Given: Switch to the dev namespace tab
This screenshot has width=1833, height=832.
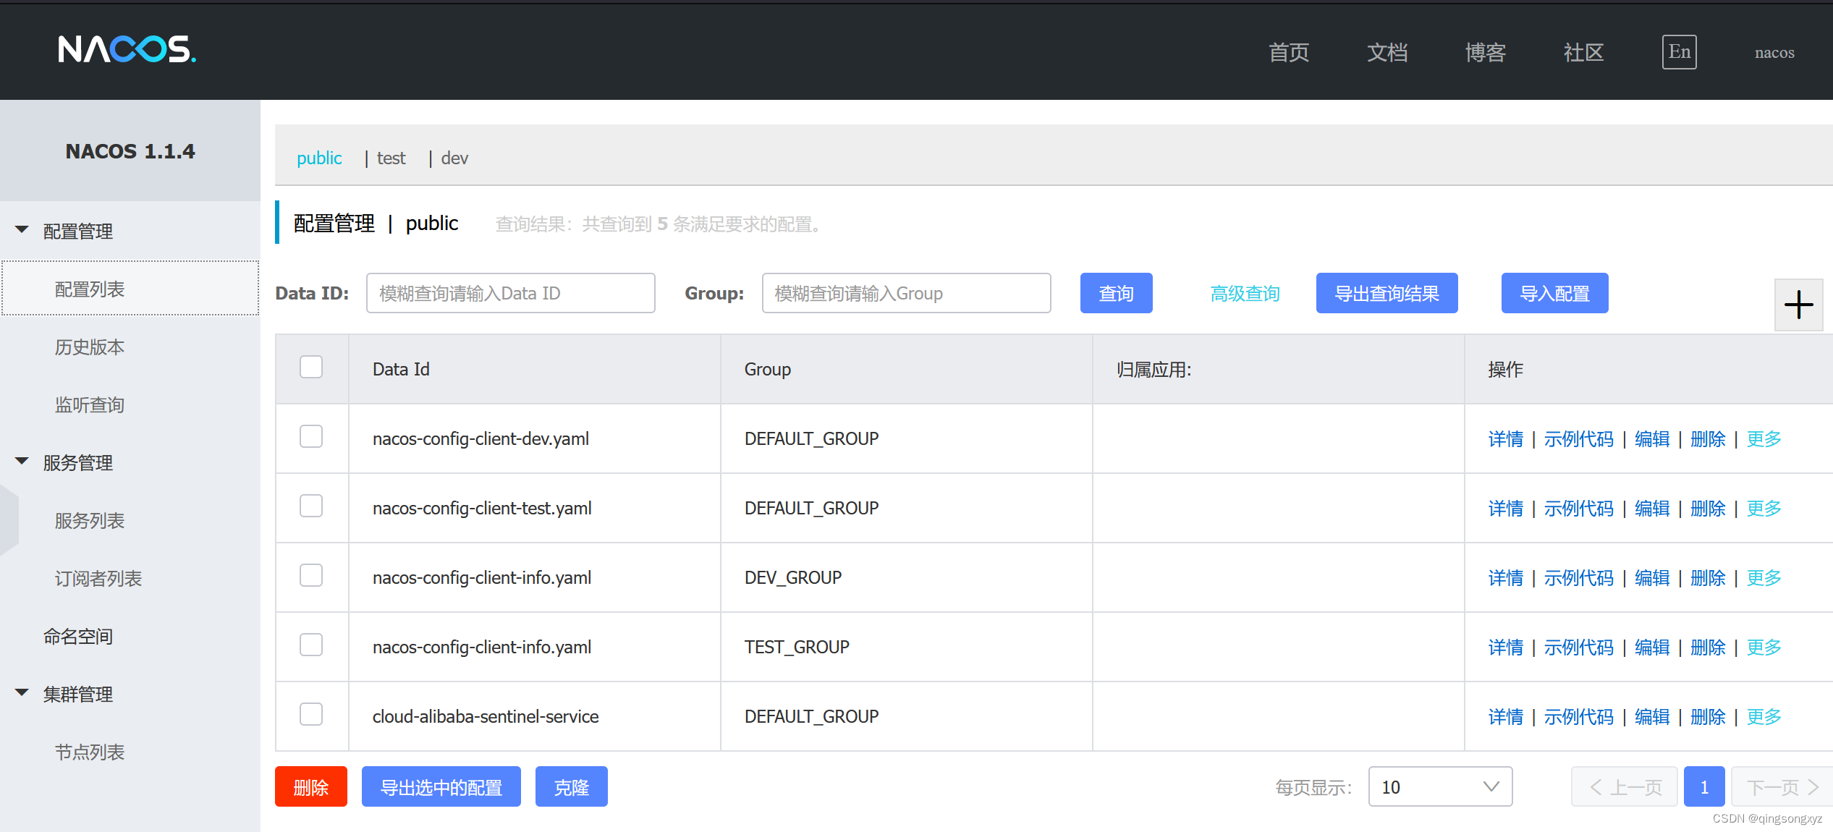Looking at the screenshot, I should pyautogui.click(x=454, y=158).
